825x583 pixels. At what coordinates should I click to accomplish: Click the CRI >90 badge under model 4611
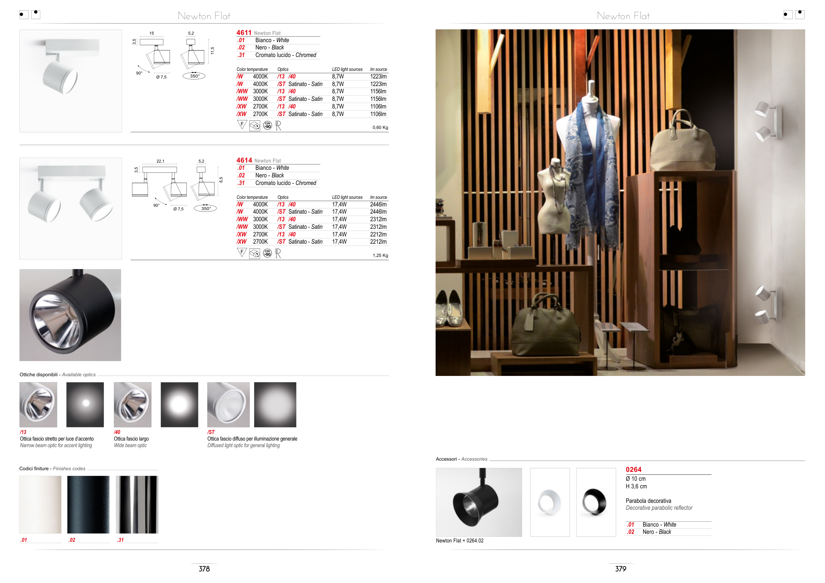pyautogui.click(x=267, y=126)
